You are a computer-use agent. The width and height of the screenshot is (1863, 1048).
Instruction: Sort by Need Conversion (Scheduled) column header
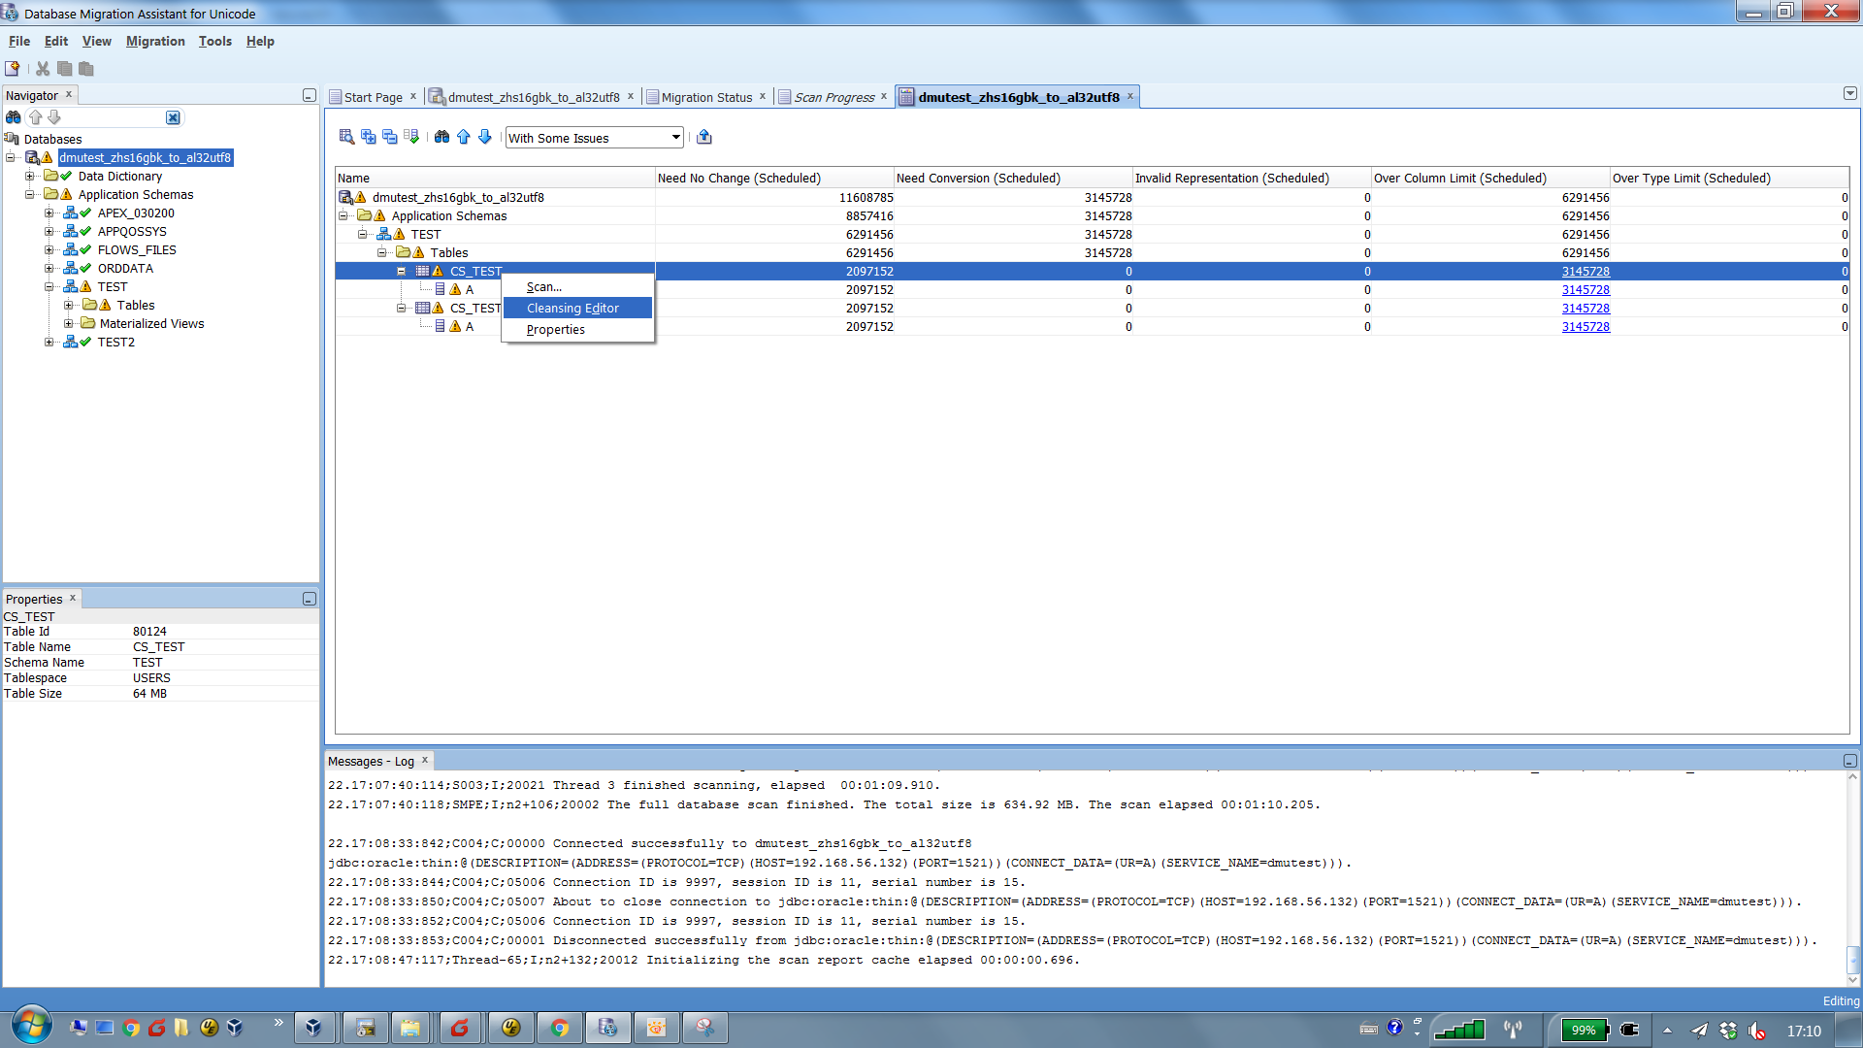pos(1013,178)
